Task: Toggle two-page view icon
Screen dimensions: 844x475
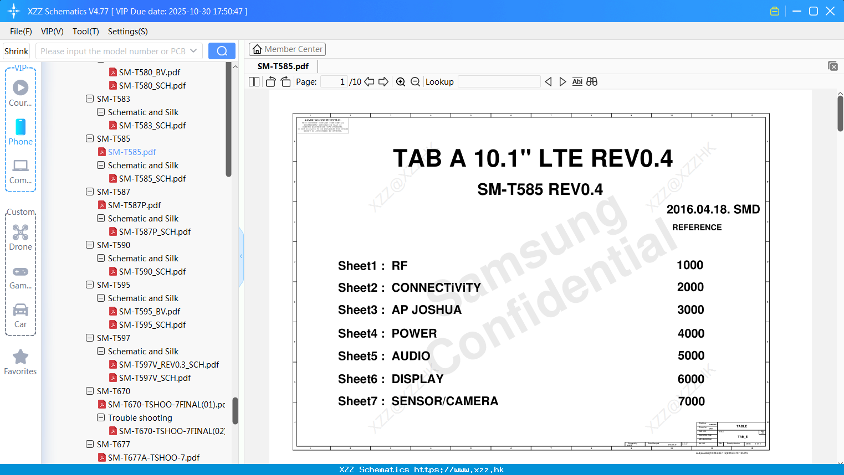Action: 254,81
